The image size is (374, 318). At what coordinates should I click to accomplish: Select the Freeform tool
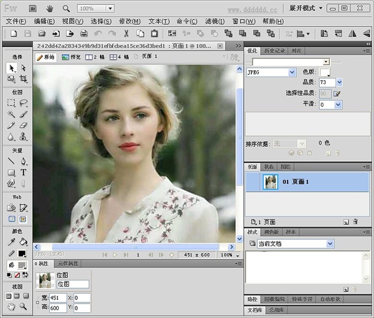click(11, 183)
